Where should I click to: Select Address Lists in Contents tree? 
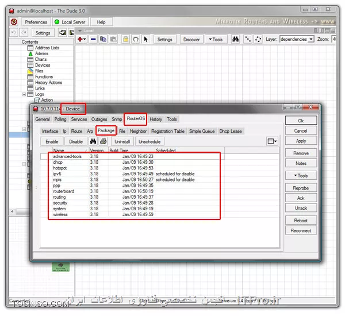[47, 48]
